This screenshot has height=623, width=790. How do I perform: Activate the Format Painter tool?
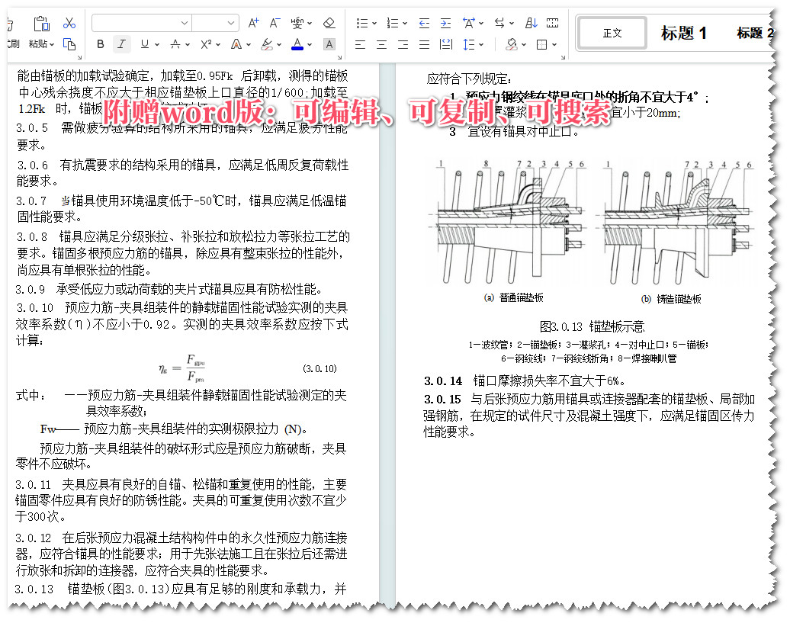(x=9, y=32)
